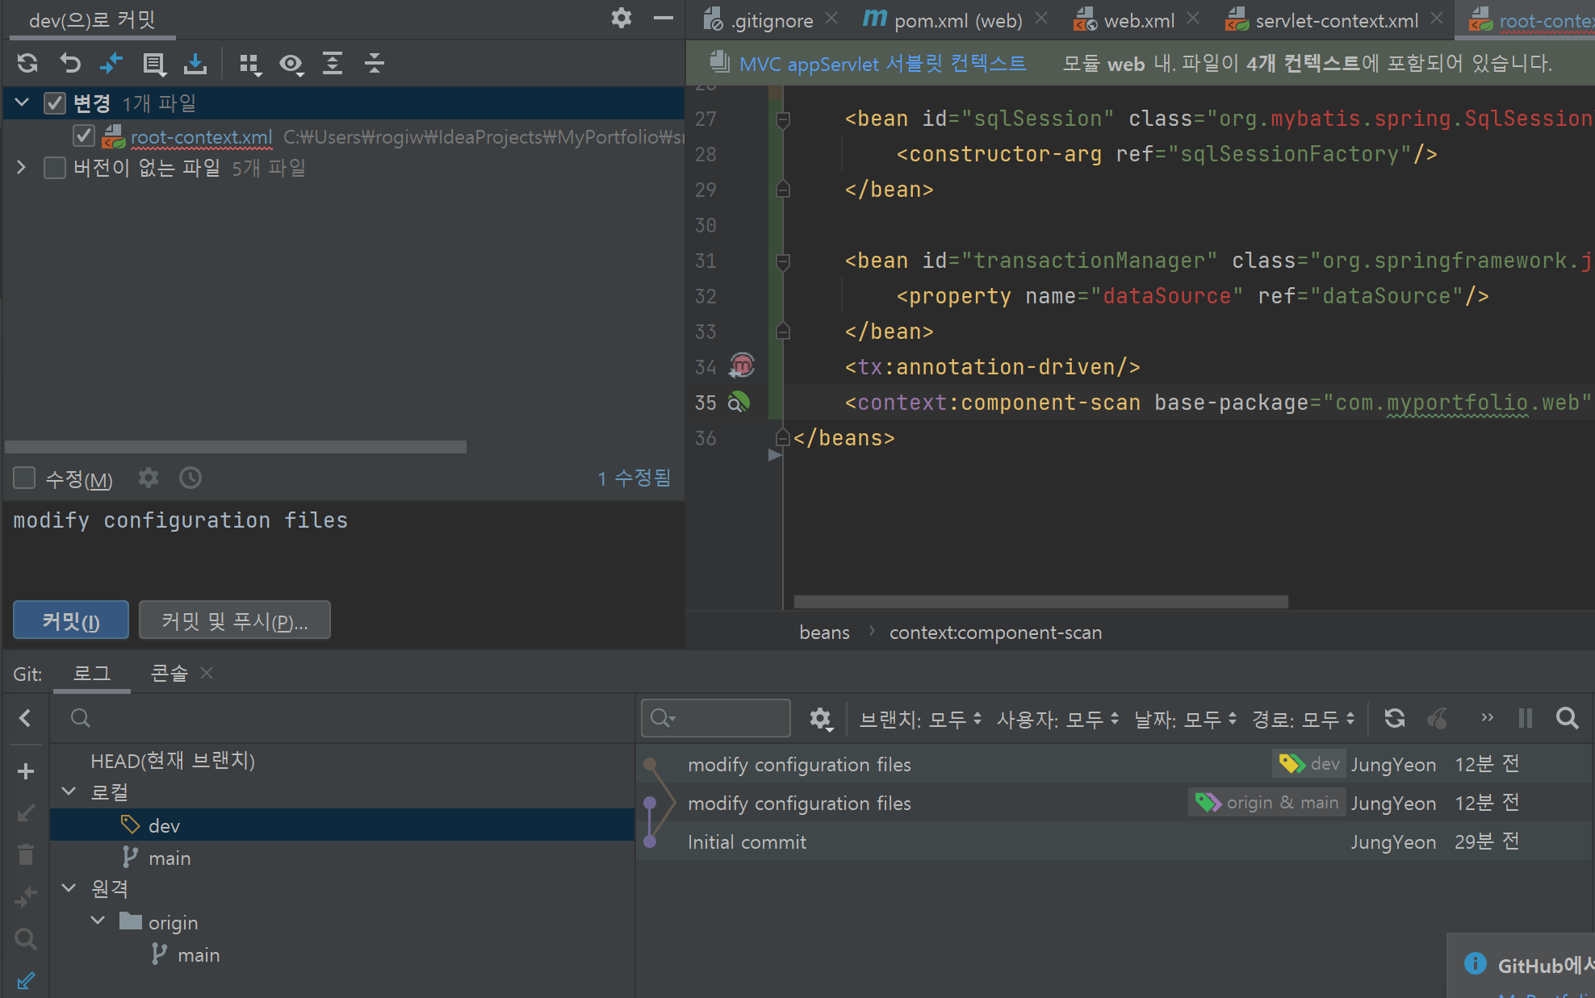Open the View Options eye icon

tap(291, 64)
